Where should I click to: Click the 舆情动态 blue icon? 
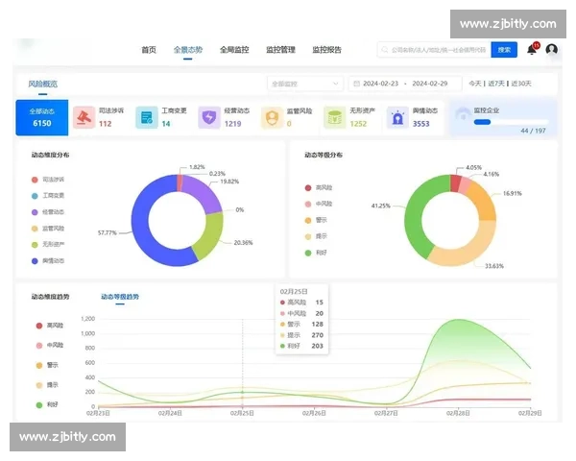(397, 117)
